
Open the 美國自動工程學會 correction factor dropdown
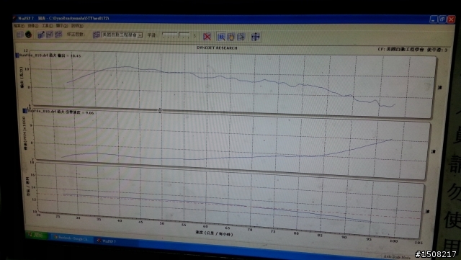[122, 35]
